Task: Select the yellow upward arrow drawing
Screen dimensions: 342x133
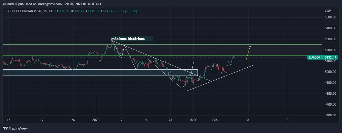Action: point(248,53)
